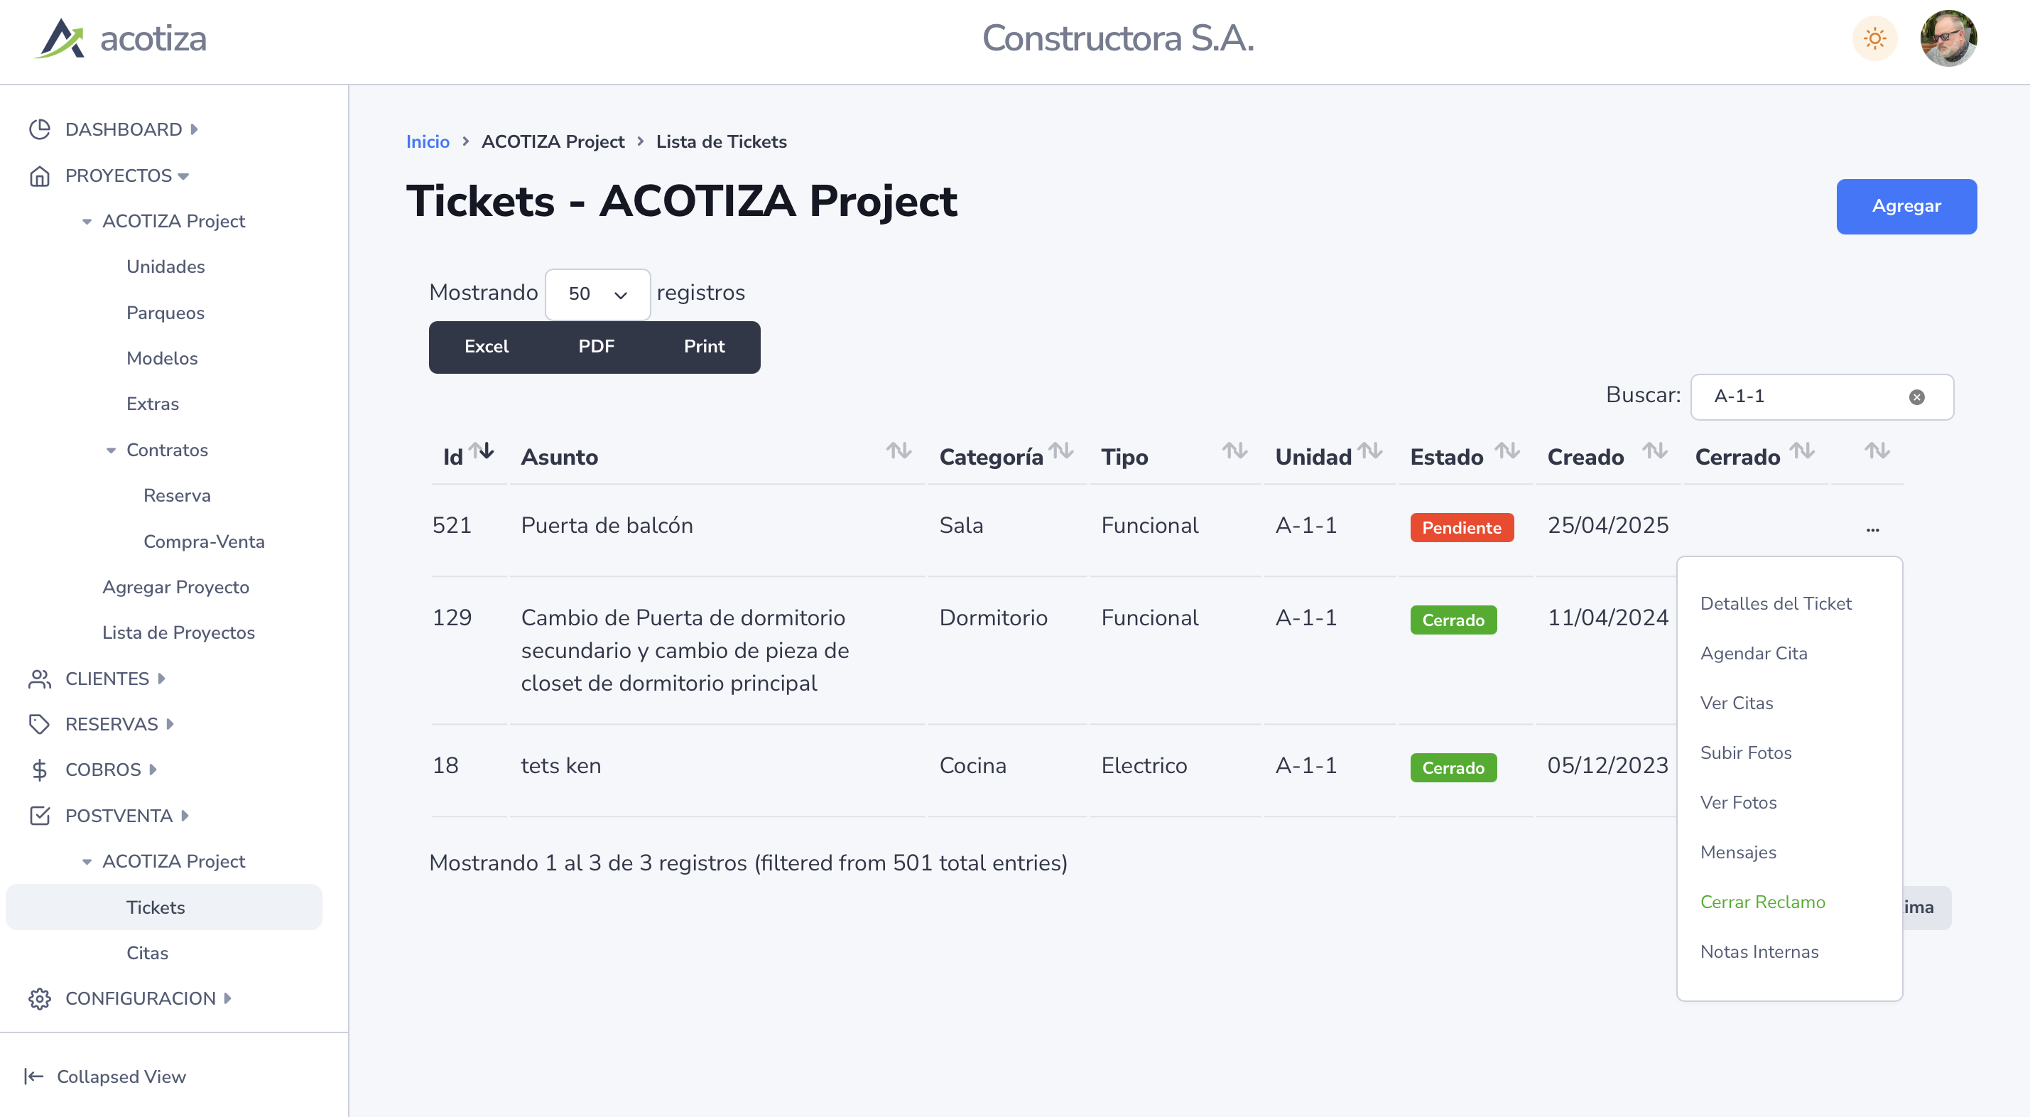This screenshot has height=1117, width=2030.
Task: Click the Reservas tag icon
Action: (x=39, y=725)
